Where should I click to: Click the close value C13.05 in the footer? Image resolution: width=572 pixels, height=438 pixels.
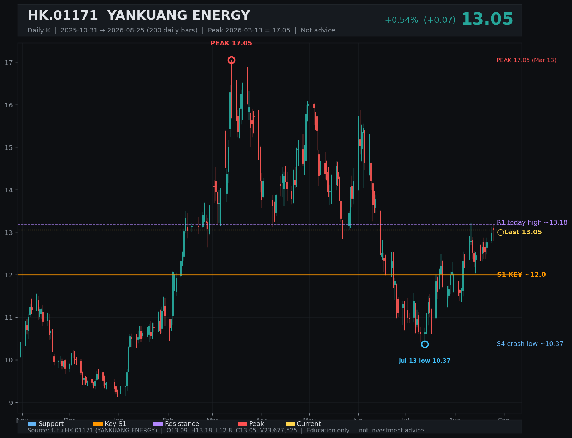point(247,431)
